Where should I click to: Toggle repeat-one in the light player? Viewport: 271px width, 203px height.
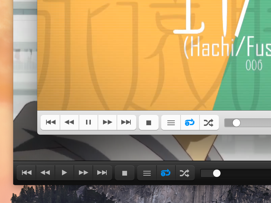click(190, 122)
